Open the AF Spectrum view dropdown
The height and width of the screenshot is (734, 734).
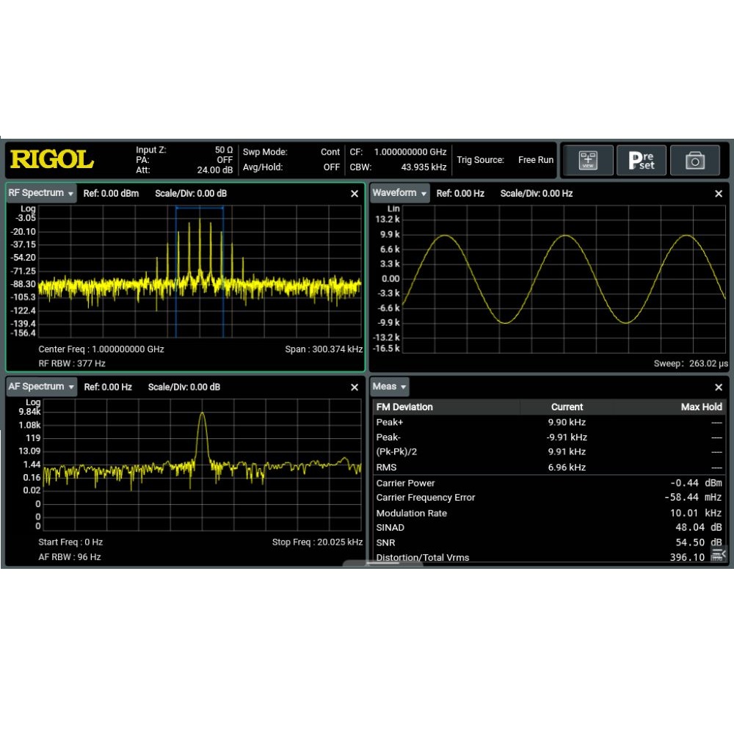tap(42, 387)
